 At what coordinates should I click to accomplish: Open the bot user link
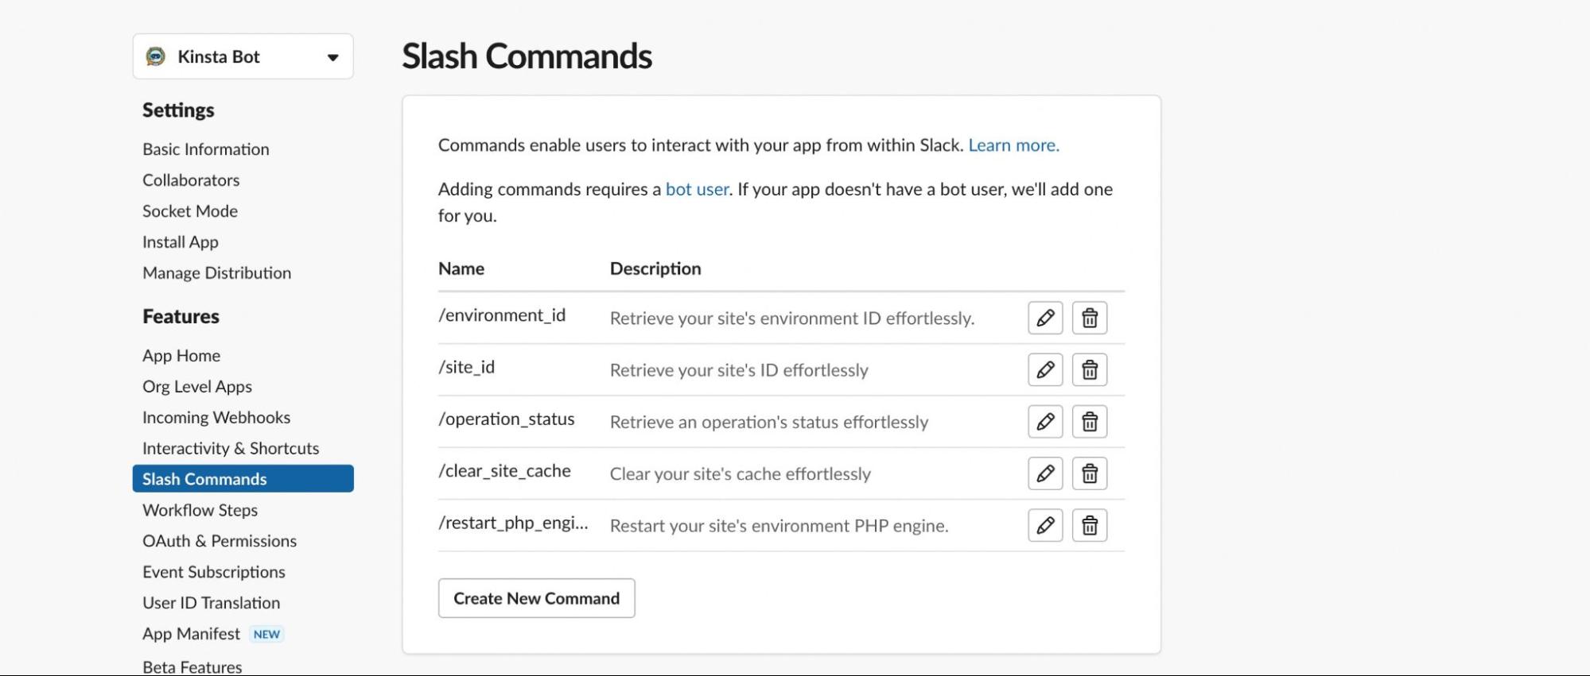pos(698,189)
